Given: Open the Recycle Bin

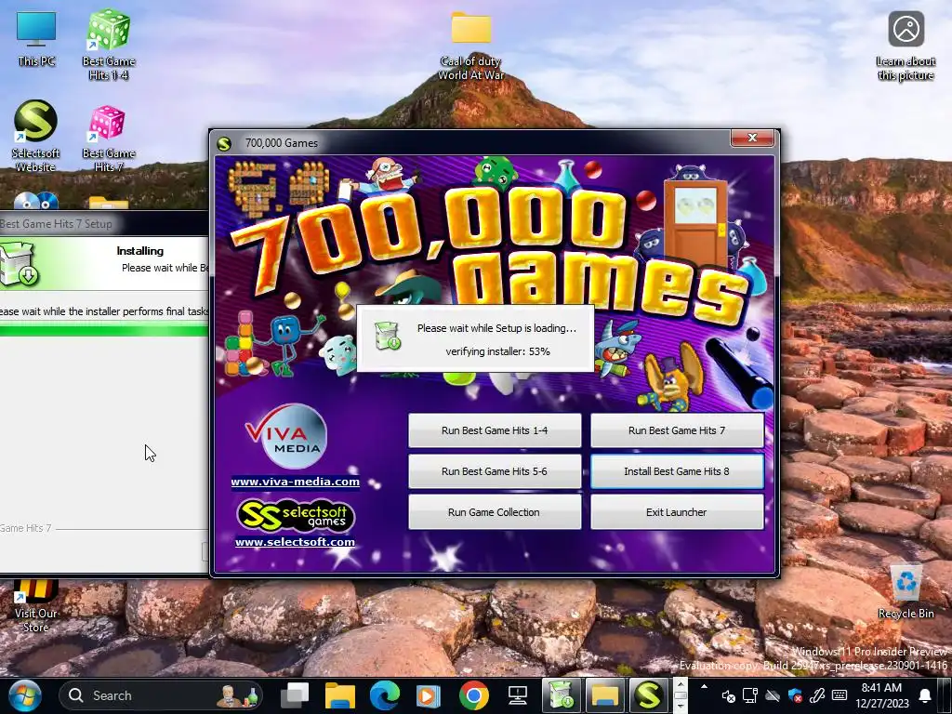Looking at the screenshot, I should (906, 591).
